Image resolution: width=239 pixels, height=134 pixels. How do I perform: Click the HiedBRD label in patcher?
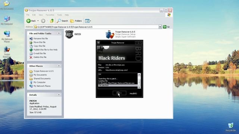tap(133, 93)
